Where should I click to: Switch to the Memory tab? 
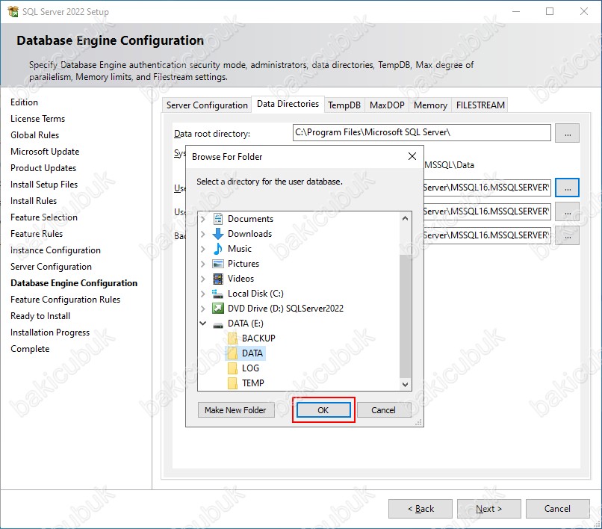430,105
